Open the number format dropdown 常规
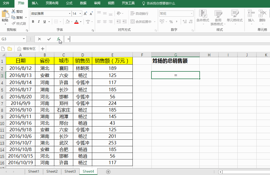Viewport: 270px width, 175px height. pyautogui.click(x=192, y=14)
